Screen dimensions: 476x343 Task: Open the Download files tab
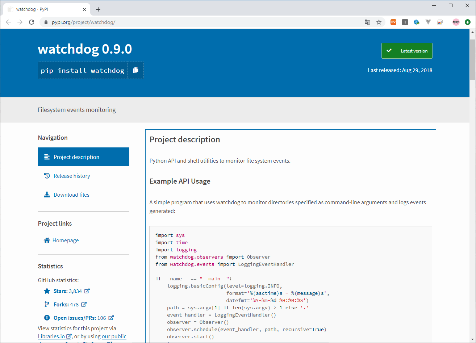click(84, 194)
